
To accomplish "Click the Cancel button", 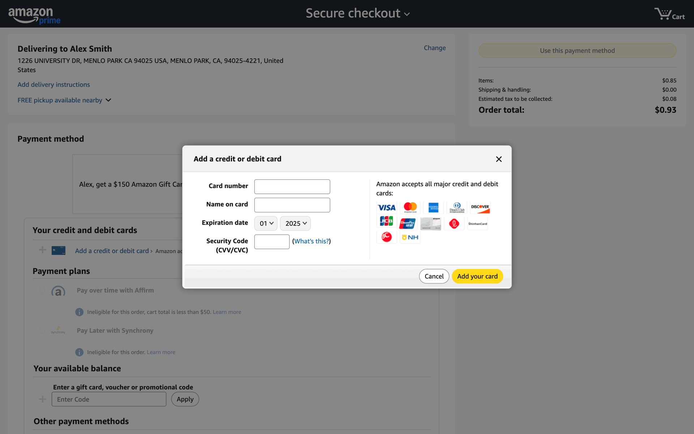I will click(434, 276).
